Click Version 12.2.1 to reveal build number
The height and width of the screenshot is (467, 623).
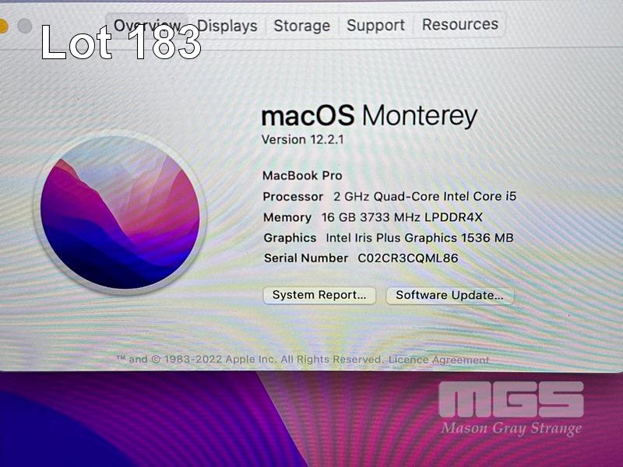pyautogui.click(x=303, y=139)
